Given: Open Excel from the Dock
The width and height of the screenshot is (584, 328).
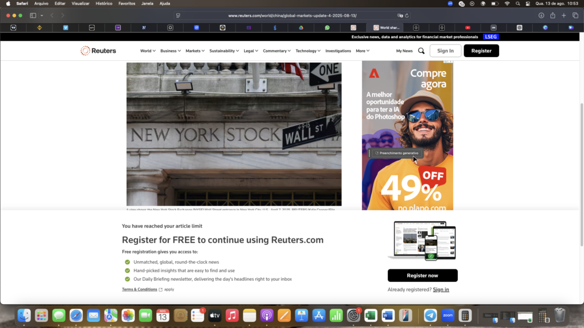Looking at the screenshot, I should tap(371, 315).
